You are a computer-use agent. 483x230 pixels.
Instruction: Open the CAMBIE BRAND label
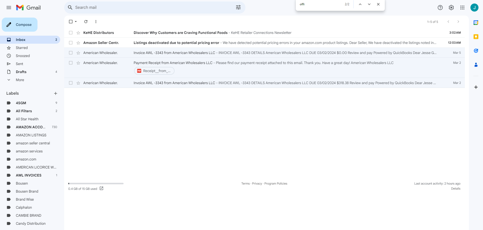tap(30, 215)
